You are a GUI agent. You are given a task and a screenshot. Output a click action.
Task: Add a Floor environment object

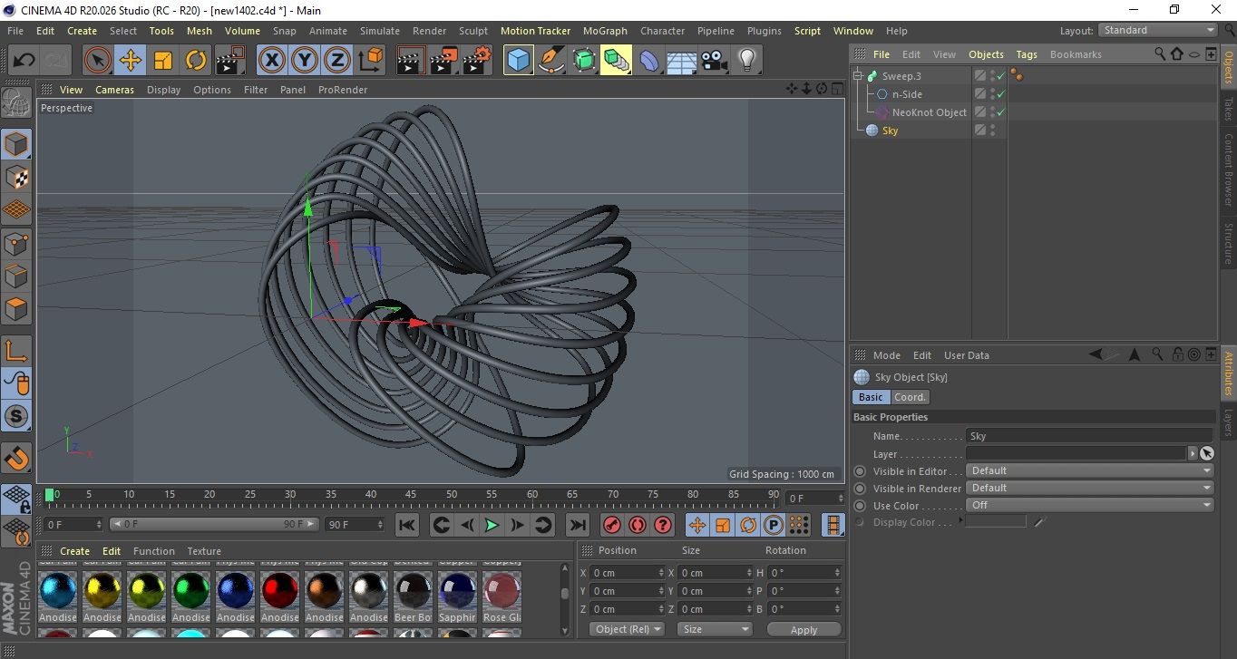tap(681, 61)
